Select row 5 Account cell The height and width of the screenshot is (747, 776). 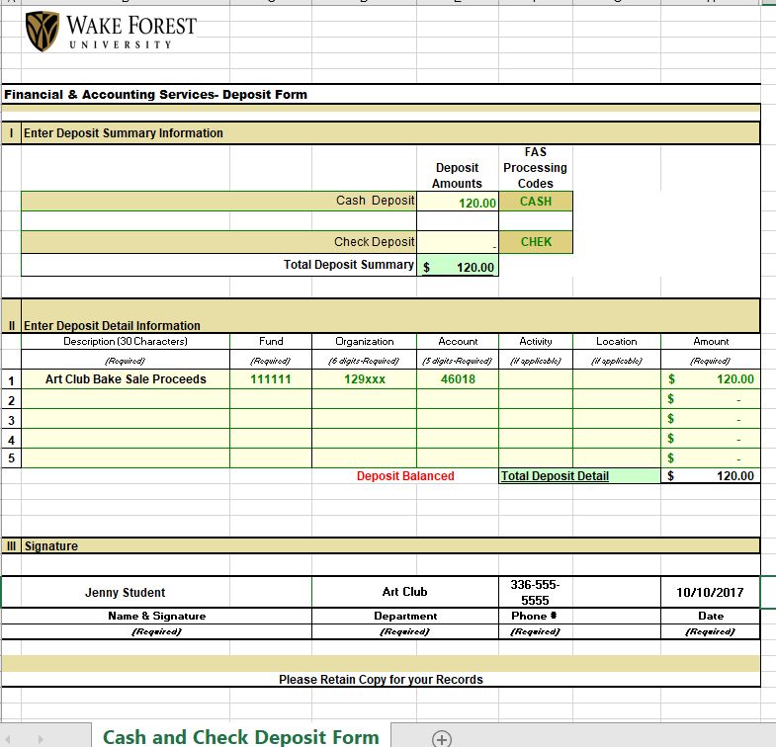tap(458, 458)
